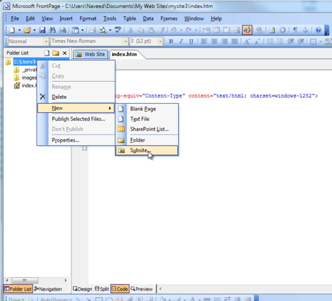332x301 pixels.
Task: Close the Folder List pane
Action: [x=64, y=53]
